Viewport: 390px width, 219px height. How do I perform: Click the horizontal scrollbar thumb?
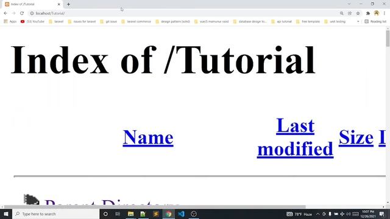coord(155,207)
